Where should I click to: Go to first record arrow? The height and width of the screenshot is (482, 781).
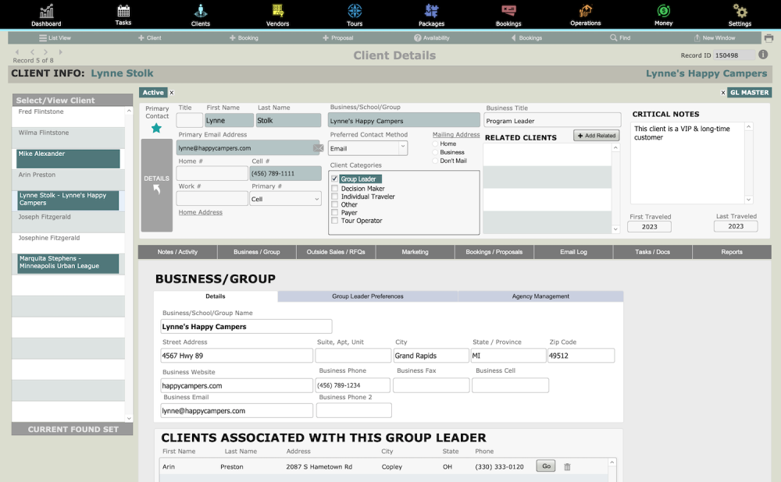pos(17,51)
